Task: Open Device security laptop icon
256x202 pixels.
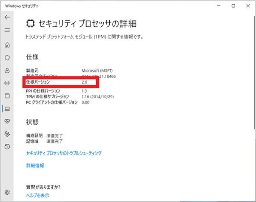Action: coord(7,109)
